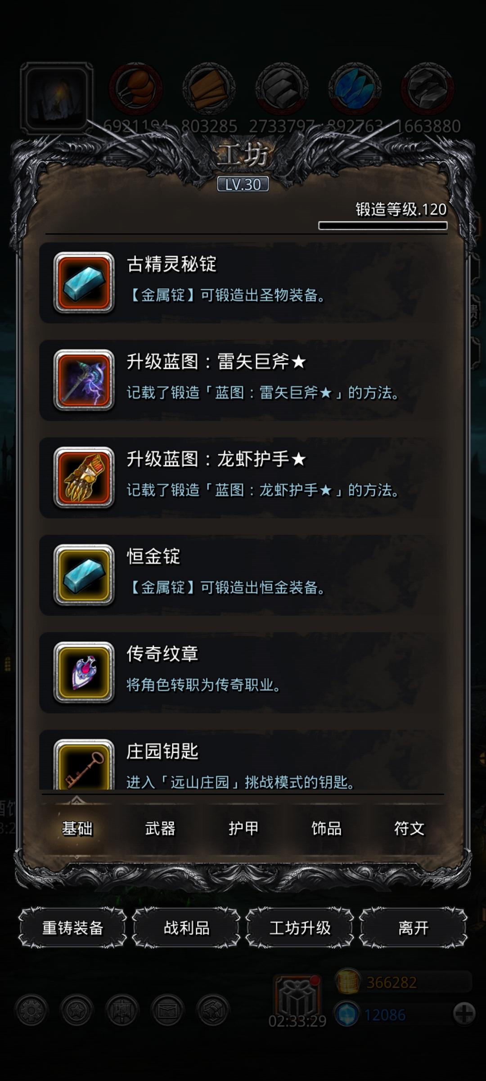Click the 重铸装备 button

tap(72, 928)
